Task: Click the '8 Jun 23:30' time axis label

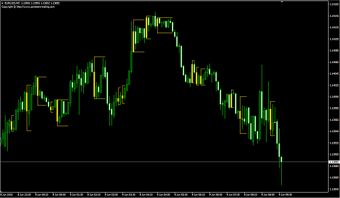Action: point(24,195)
